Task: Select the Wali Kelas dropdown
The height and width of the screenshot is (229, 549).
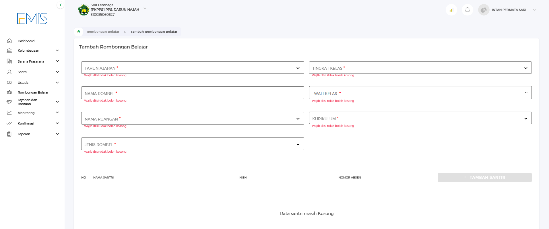Action: [420, 93]
